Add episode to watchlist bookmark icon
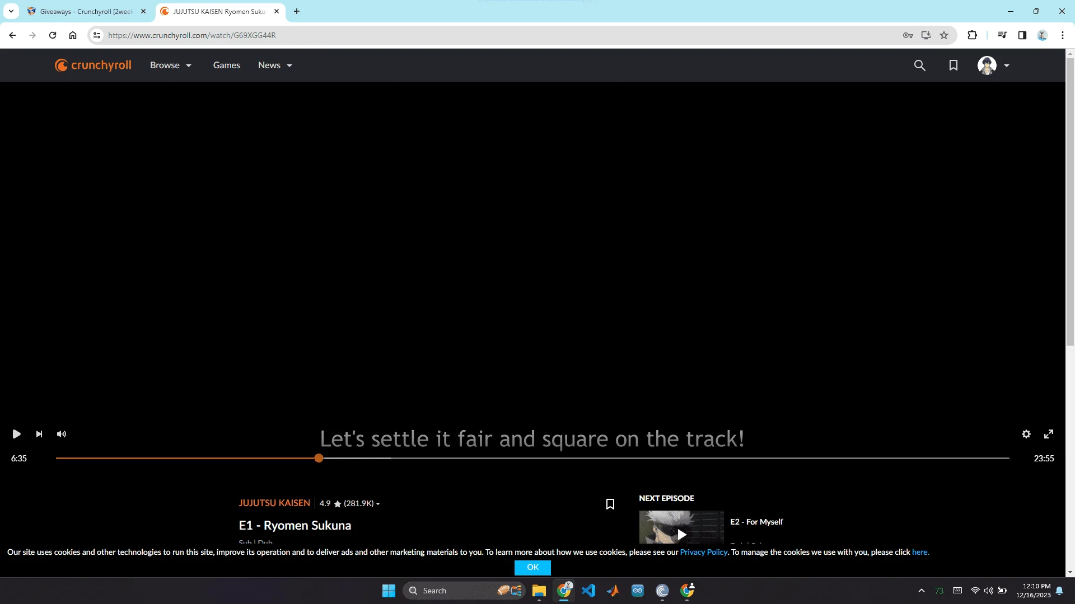This screenshot has height=604, width=1075. point(610,504)
